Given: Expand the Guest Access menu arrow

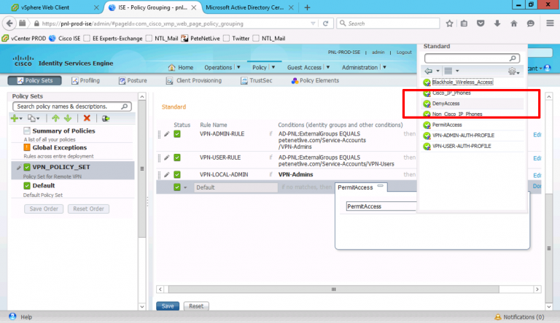Looking at the screenshot, I should pos(328,67).
